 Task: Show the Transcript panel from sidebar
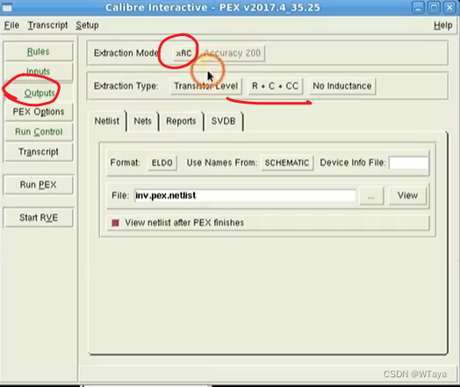(39, 152)
